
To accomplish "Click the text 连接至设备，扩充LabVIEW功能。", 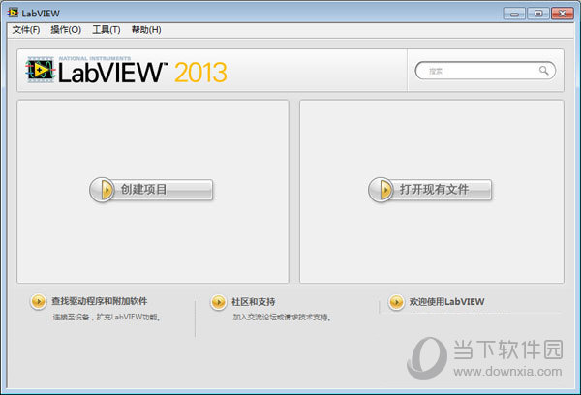I will tap(107, 318).
